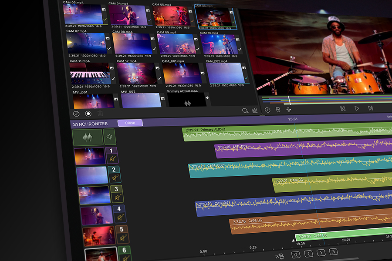Click the add marker shield icon

(278, 110)
